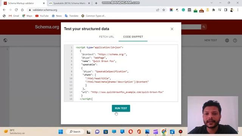The width and height of the screenshot is (242, 136).
Task: Open the Windows Start menu
Action: tap(60, 132)
